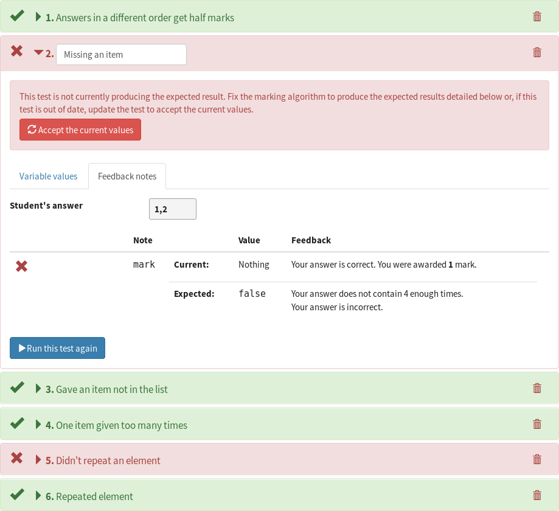
Task: Delete test 1 with its trash icon
Action: [x=537, y=17]
